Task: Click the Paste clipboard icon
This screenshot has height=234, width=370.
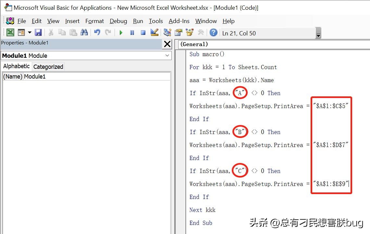Action: tap(73, 32)
